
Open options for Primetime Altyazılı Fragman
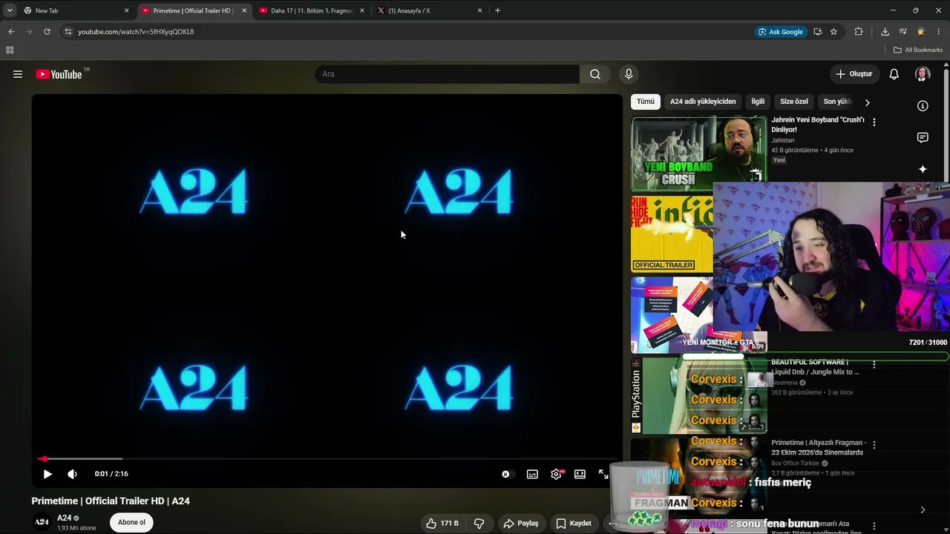[x=874, y=445]
